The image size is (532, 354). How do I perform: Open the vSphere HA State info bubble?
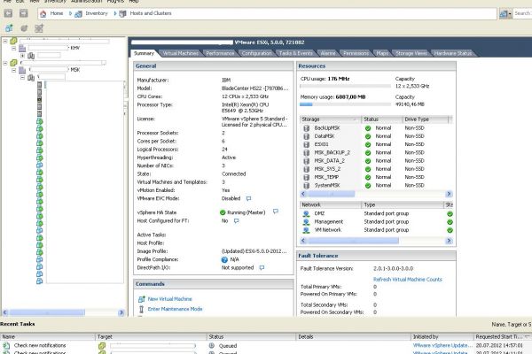coord(276,212)
